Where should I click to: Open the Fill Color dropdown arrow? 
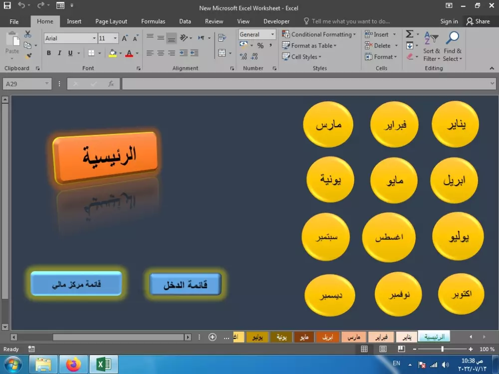coord(120,53)
